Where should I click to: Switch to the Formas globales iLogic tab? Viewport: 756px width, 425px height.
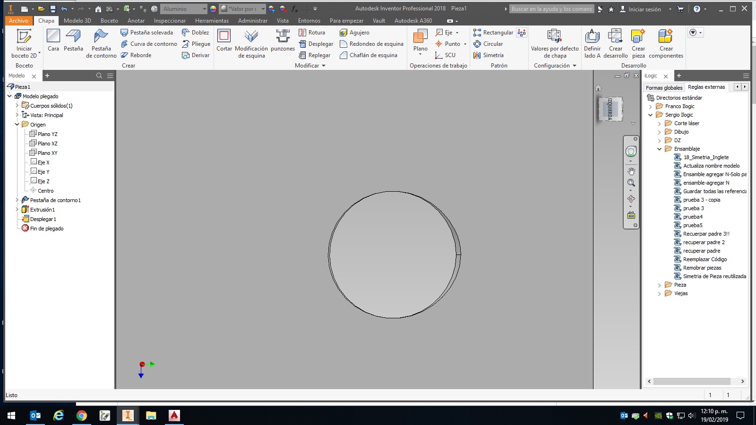[664, 87]
